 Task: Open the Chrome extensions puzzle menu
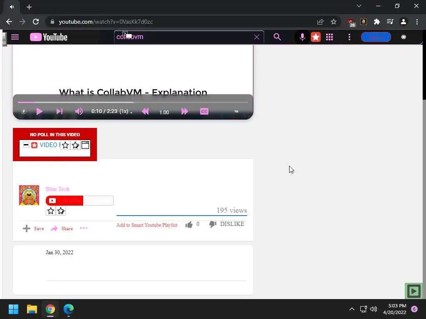pos(377,22)
